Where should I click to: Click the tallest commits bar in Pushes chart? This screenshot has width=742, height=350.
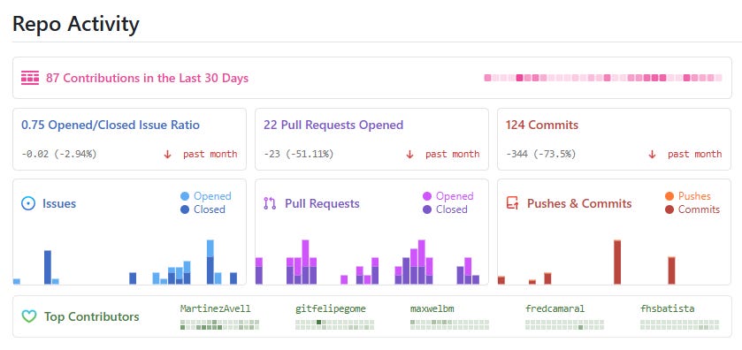617,262
